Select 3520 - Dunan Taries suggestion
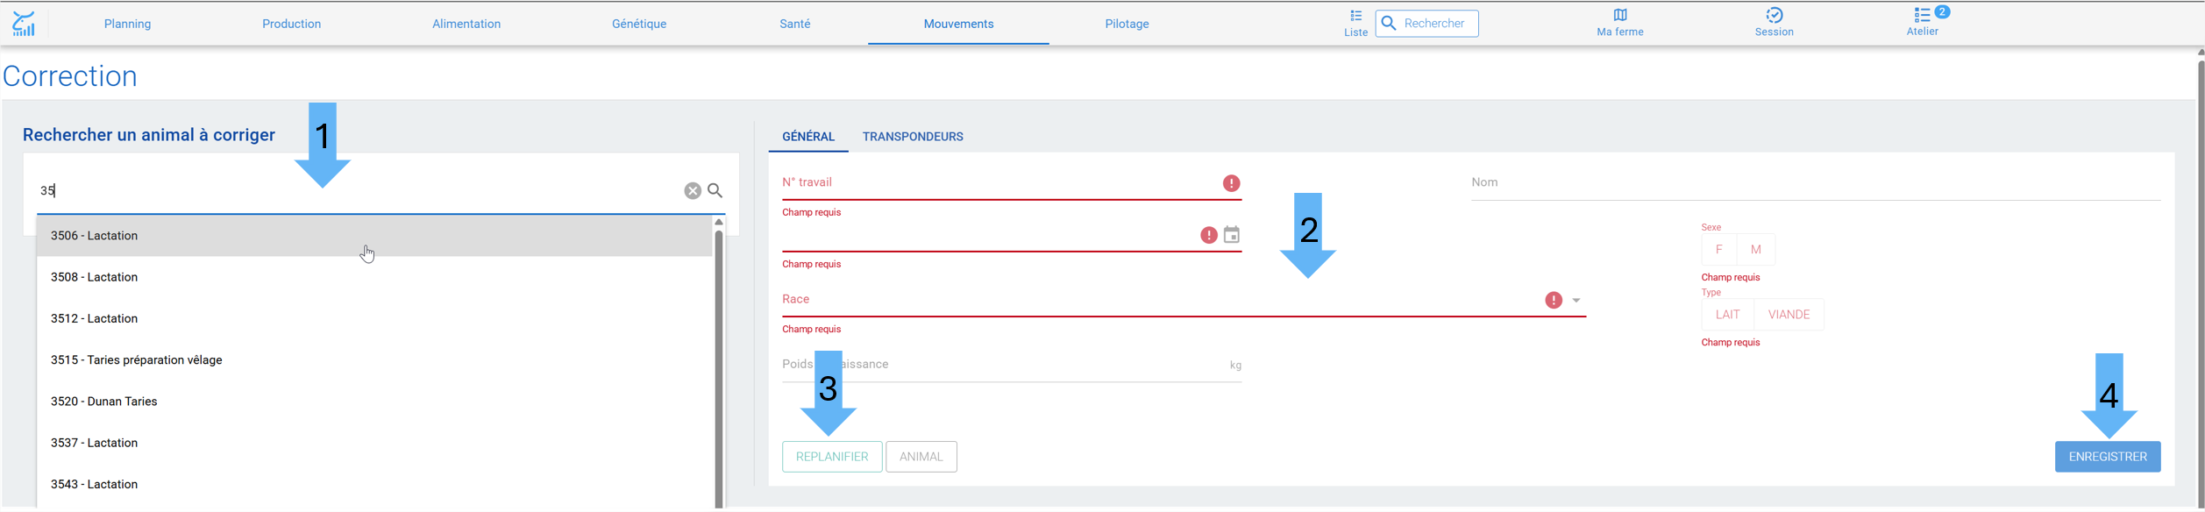Image resolution: width=2205 pixels, height=512 pixels. click(x=374, y=402)
